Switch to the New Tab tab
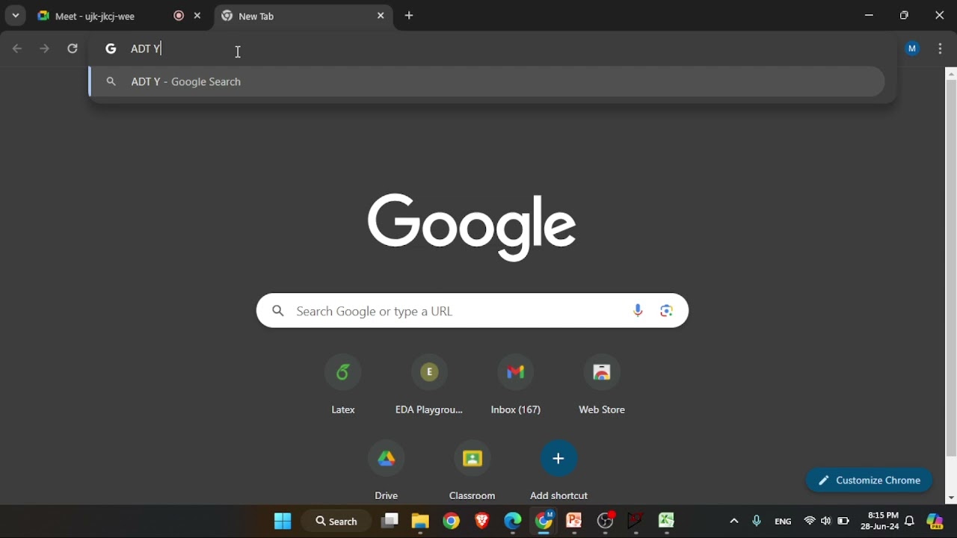This screenshot has width=957, height=538. pyautogui.click(x=304, y=16)
